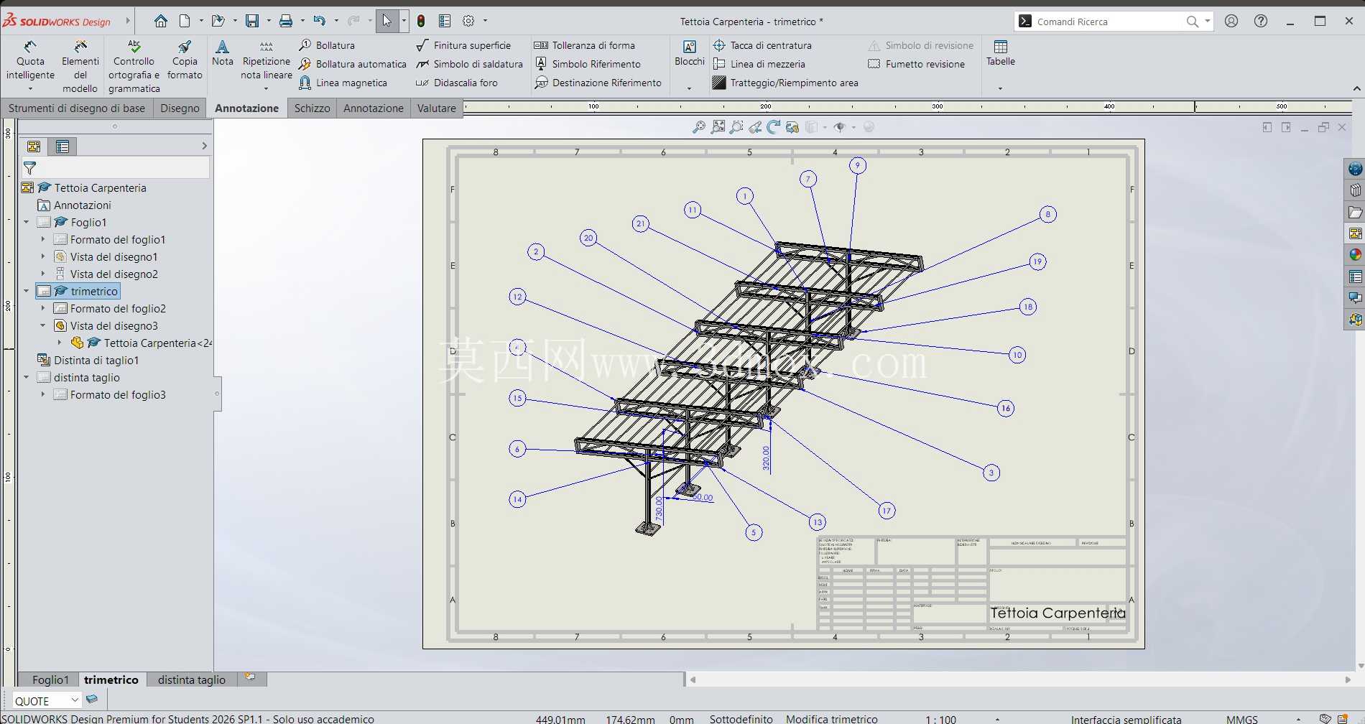Viewport: 1365px width, 724px height.
Task: Rebuild the drawing with the traffic light icon
Action: pyautogui.click(x=421, y=21)
